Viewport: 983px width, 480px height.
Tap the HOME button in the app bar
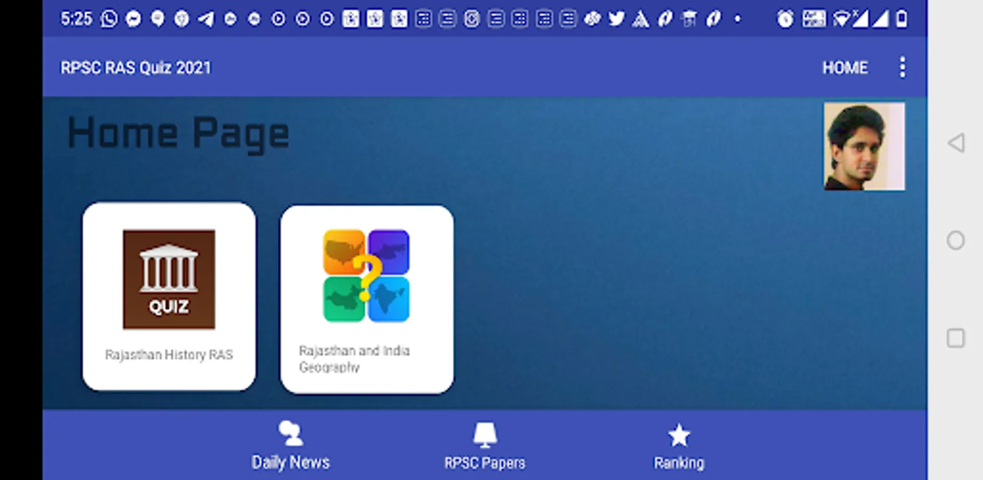pos(845,68)
